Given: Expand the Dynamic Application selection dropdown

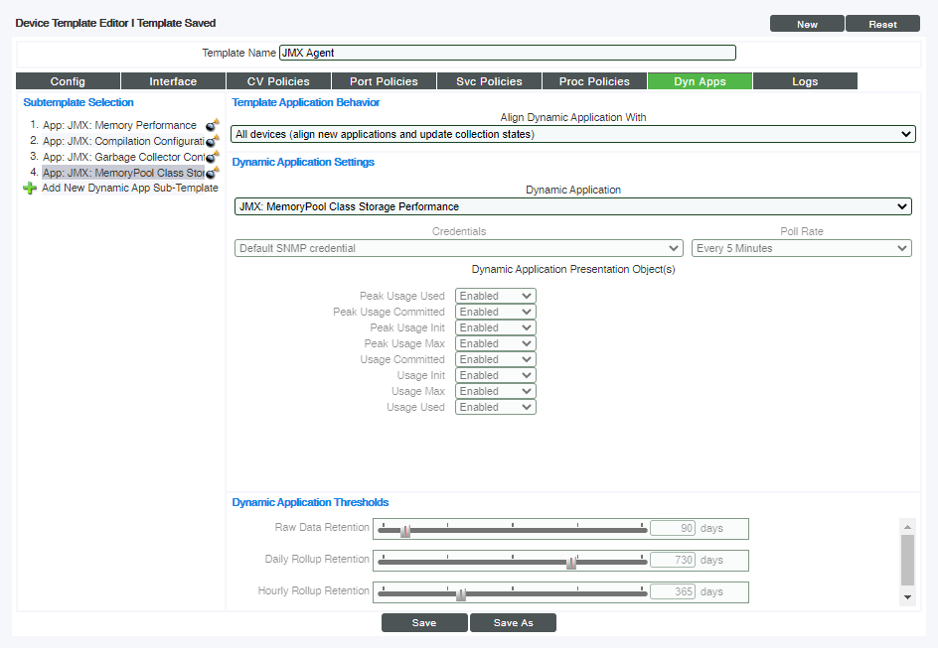Looking at the screenshot, I should (x=572, y=206).
